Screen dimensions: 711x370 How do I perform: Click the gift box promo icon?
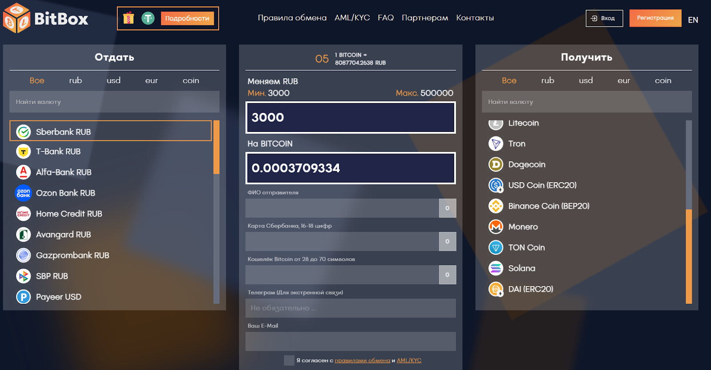point(128,18)
